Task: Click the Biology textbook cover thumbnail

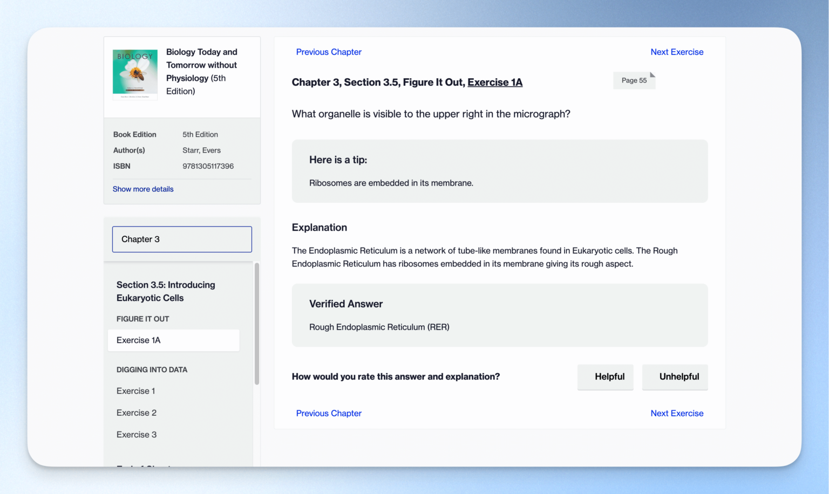Action: [135, 74]
